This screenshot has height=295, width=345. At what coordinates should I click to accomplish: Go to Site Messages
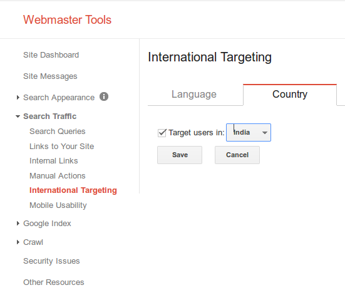click(50, 76)
